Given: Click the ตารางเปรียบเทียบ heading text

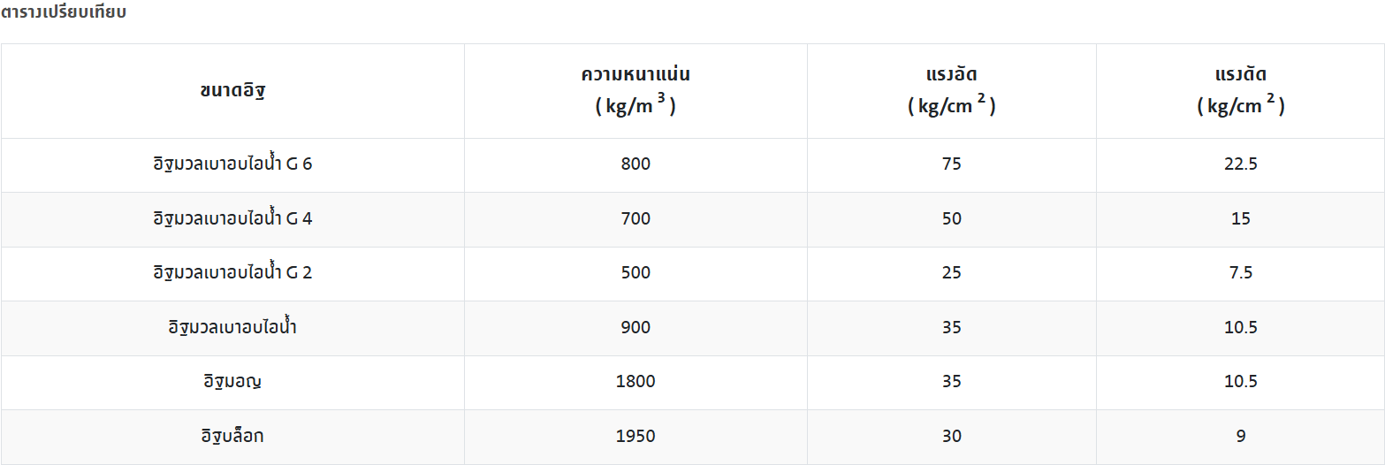Looking at the screenshot, I should click(64, 13).
